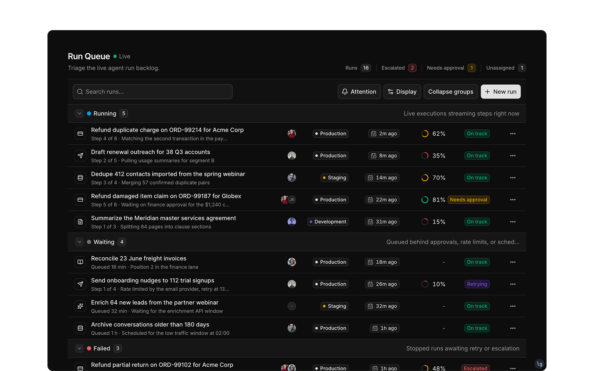This screenshot has height=371, width=594.
Task: Click the paper plane icon beside renewal outreach
Action: (x=80, y=156)
